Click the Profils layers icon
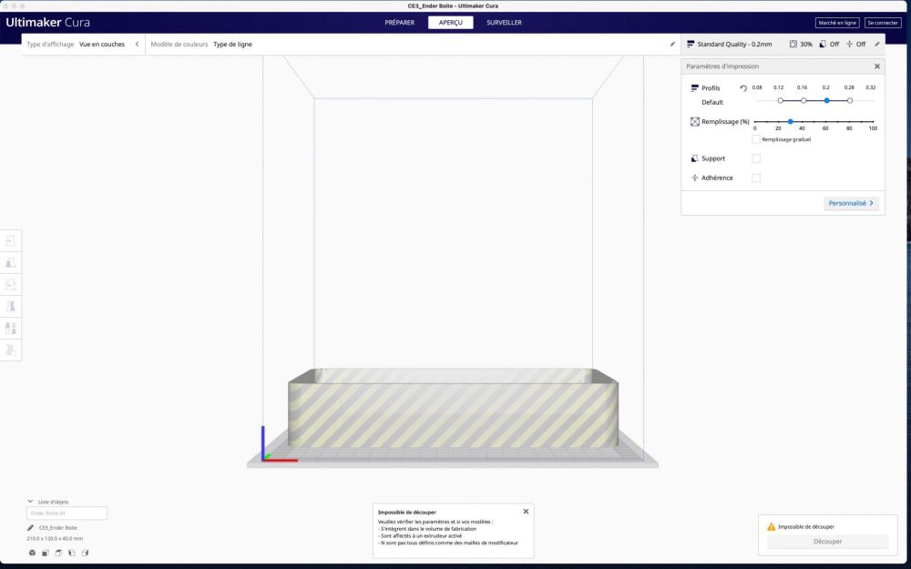911x569 pixels. [x=694, y=88]
